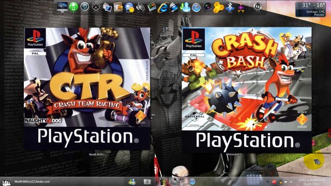Screen dimensions: 331x186
Task: Open the Time Machine clock dock icon
Action: (85, 7)
